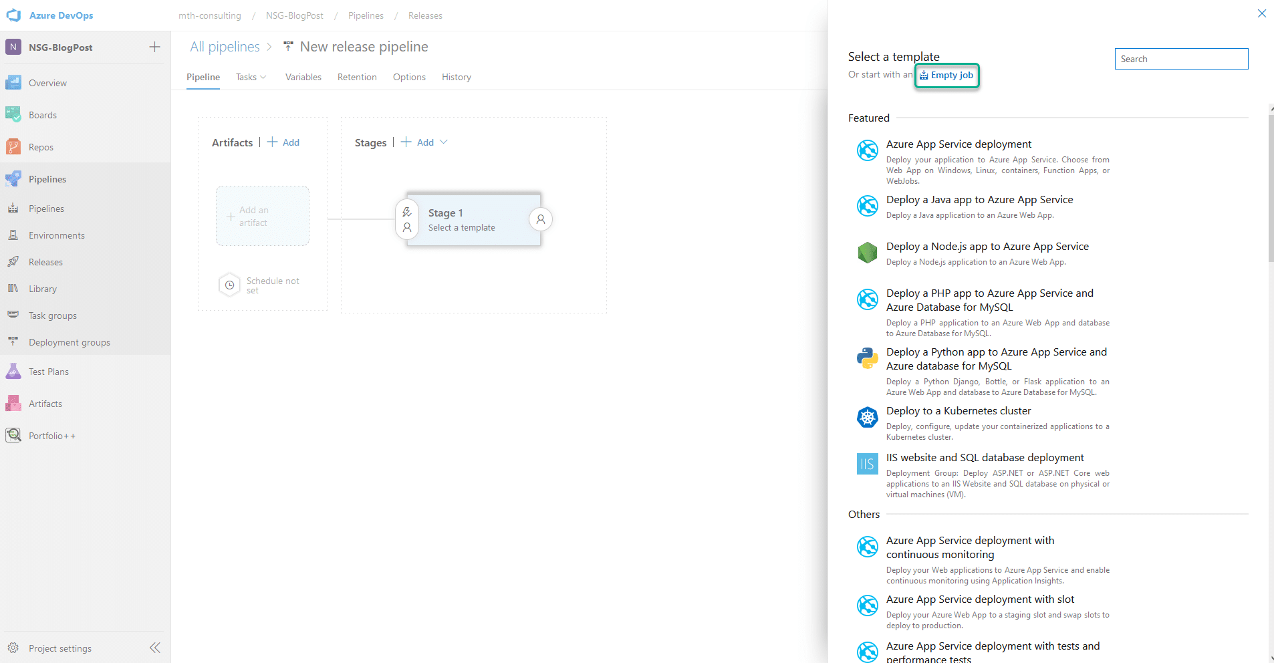This screenshot has width=1274, height=663.
Task: Go to Releases breadcrumb link
Action: [425, 15]
